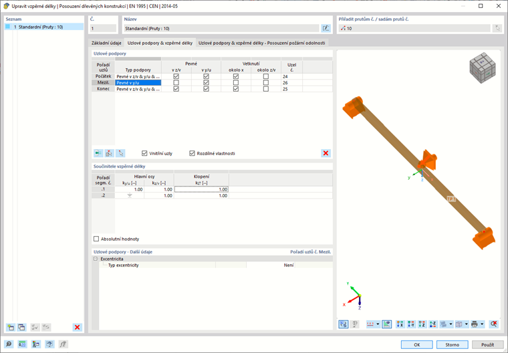
Task: Click the invert selection icon in Seznam panel
Action: tap(46, 327)
